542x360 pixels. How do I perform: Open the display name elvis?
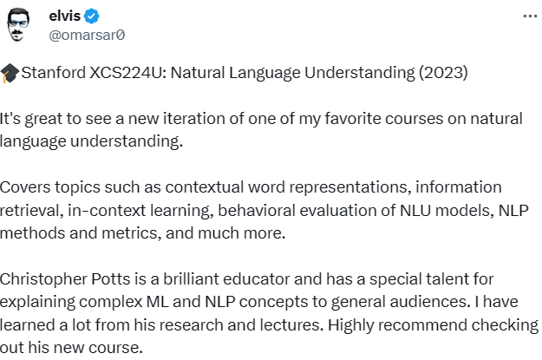[x=65, y=16]
